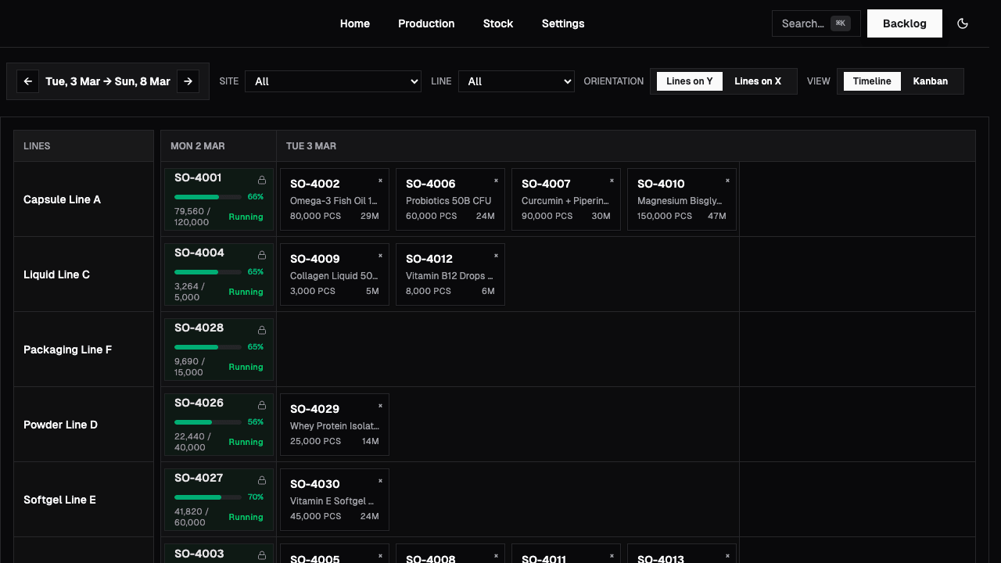Keep orientation set to Lines on Y
The height and width of the screenshot is (563, 1001).
pyautogui.click(x=689, y=81)
